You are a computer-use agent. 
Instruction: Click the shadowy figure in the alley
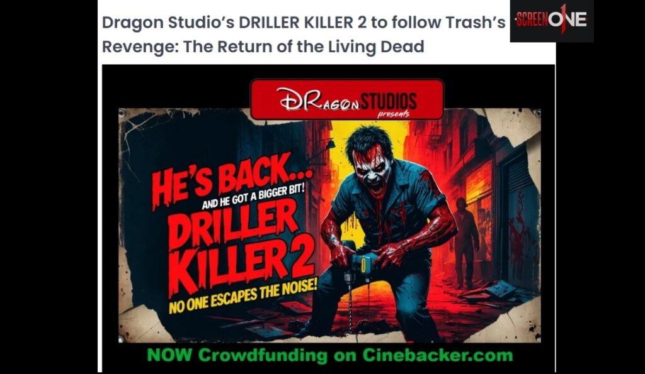(x=464, y=242)
